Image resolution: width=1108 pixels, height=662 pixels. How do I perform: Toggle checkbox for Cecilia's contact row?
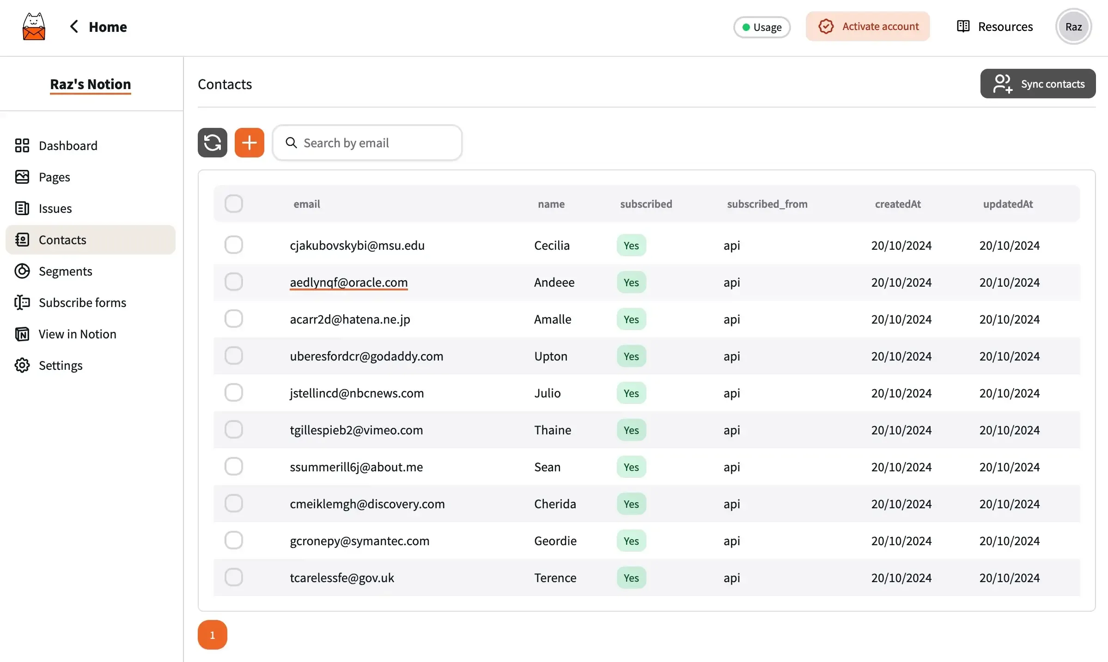pyautogui.click(x=233, y=245)
